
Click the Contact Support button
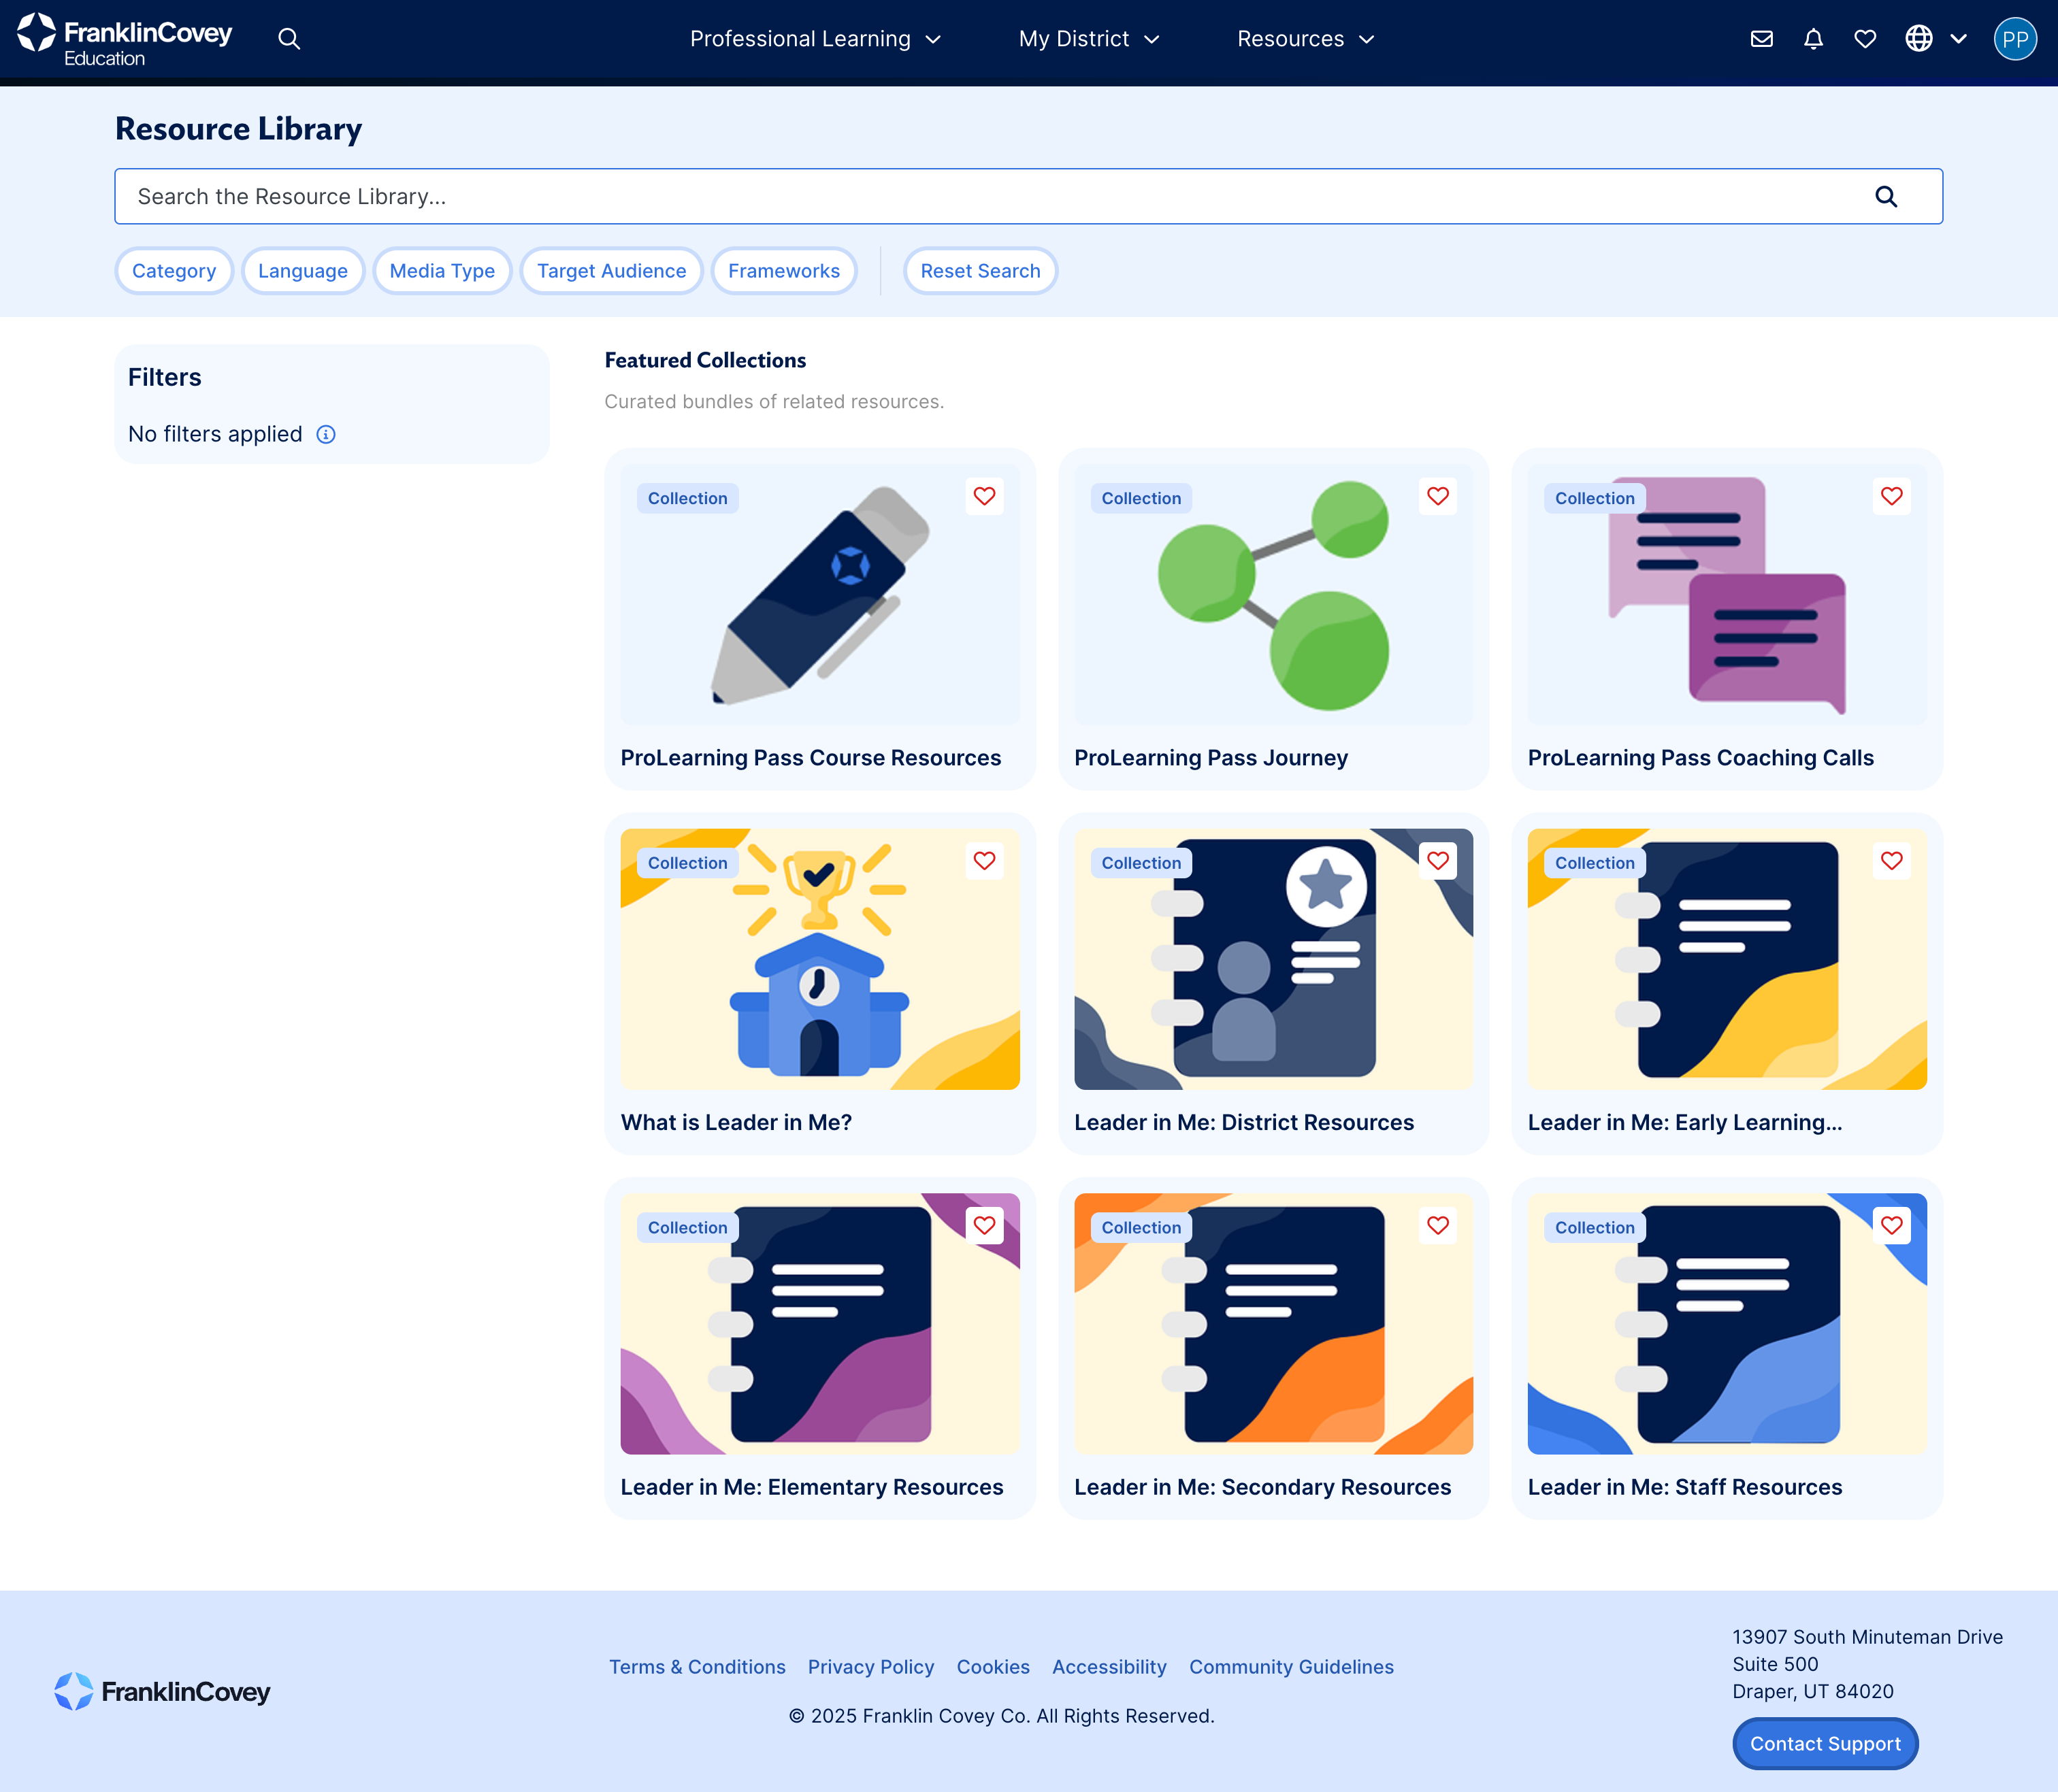click(x=1825, y=1743)
